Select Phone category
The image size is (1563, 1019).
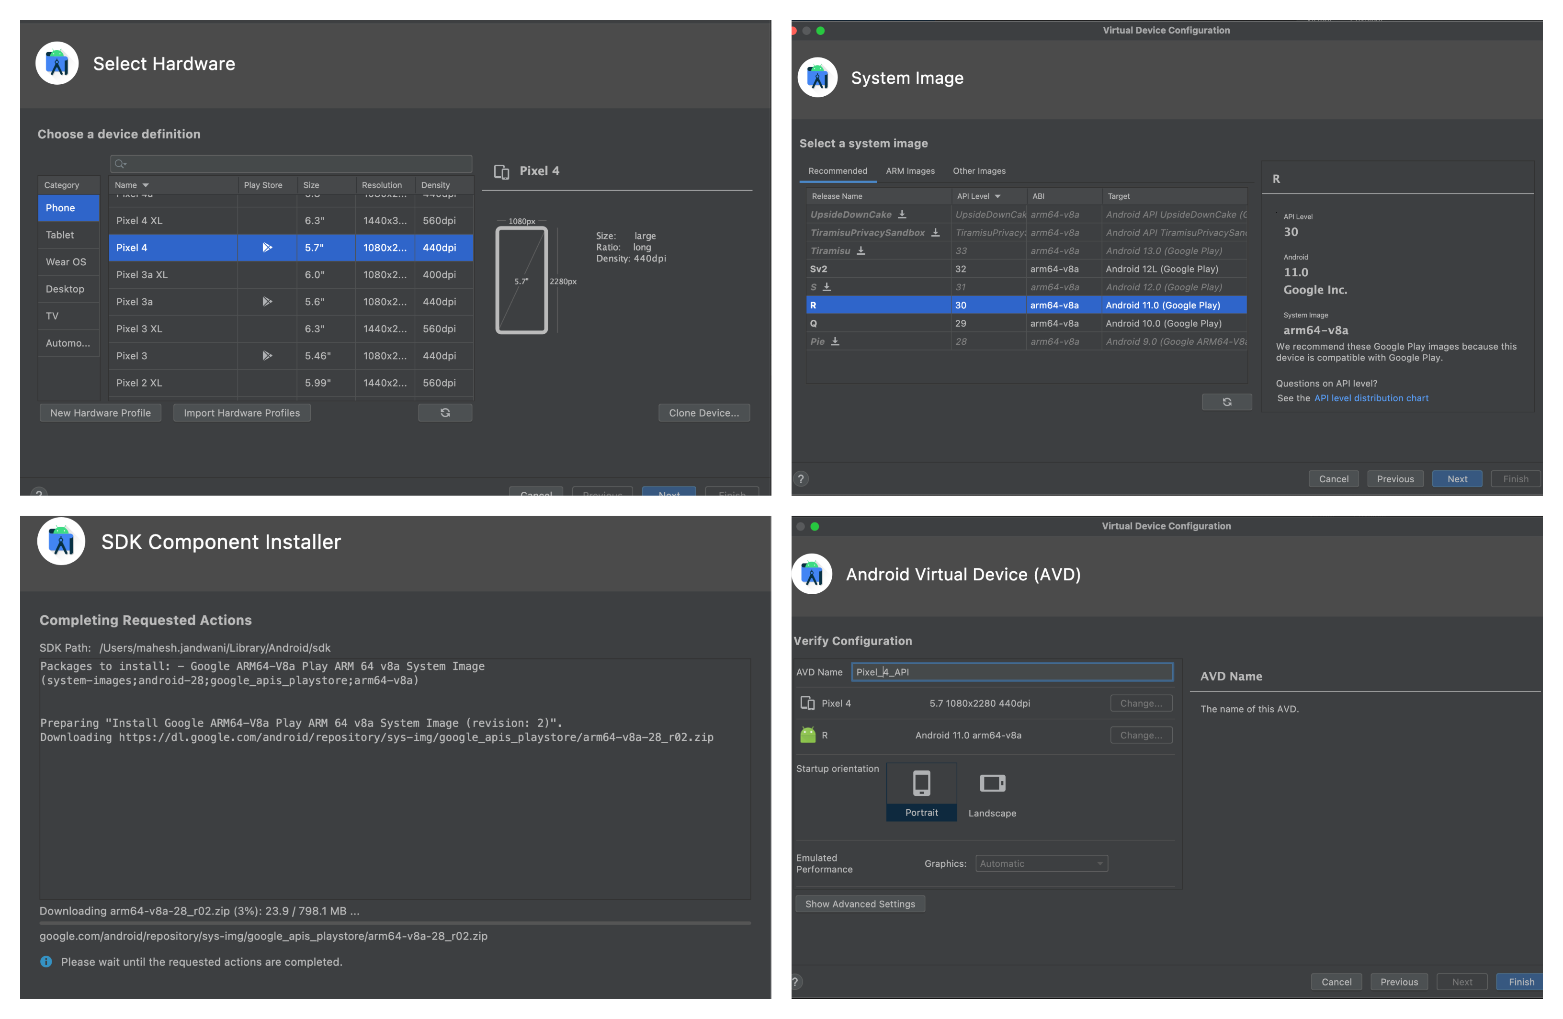coord(69,207)
